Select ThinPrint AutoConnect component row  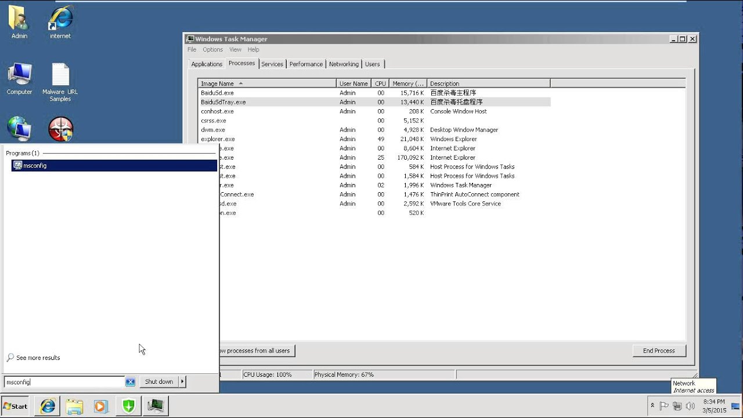coord(385,194)
